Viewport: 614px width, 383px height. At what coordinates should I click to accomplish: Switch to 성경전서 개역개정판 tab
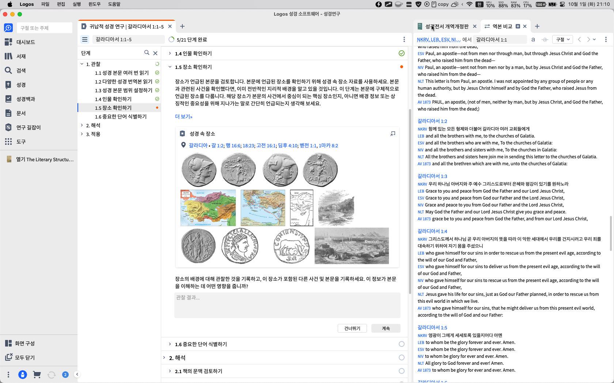point(446,26)
